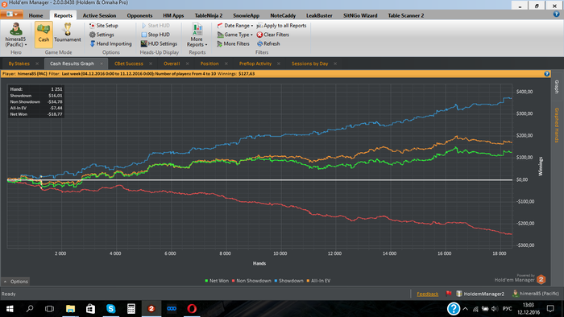Click the volume tray icon
The width and height of the screenshot is (564, 317).
click(x=495, y=309)
